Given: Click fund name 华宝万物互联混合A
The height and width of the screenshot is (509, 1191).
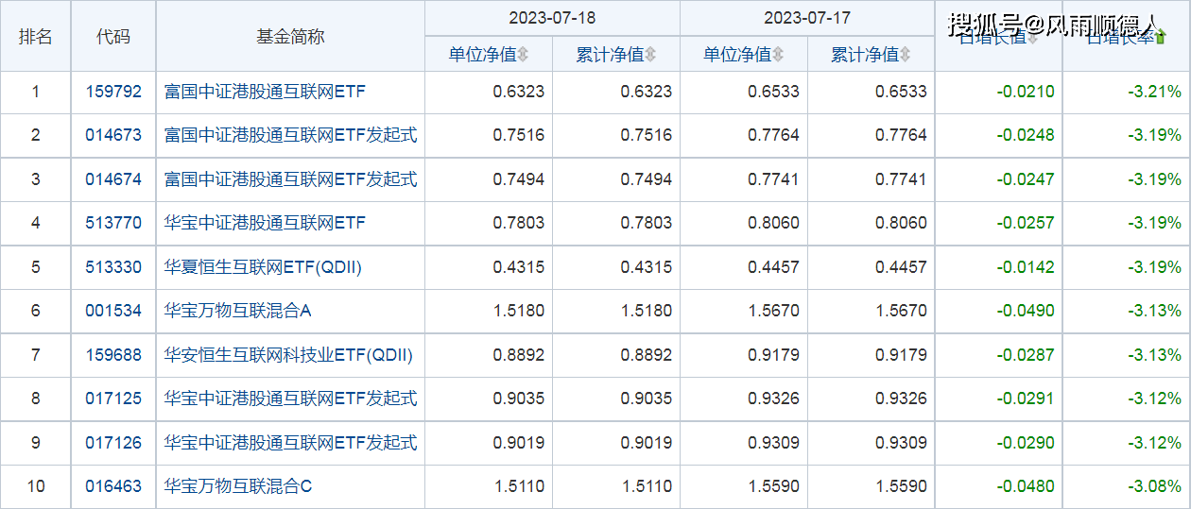Looking at the screenshot, I should pyautogui.click(x=237, y=311).
